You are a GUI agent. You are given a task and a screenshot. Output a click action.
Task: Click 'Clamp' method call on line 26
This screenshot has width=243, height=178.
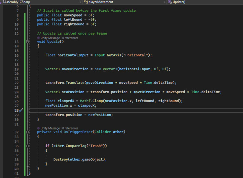98,101
